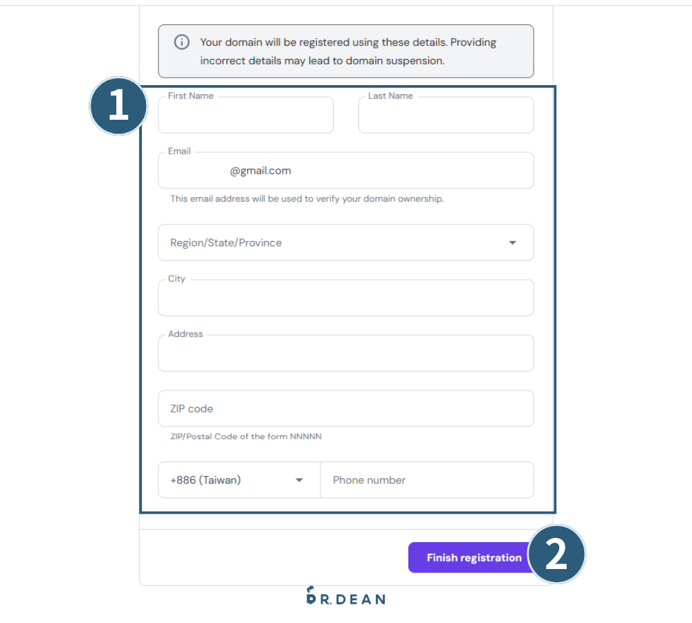Image resolution: width=692 pixels, height=623 pixels.
Task: Click the info icon in the notice banner
Action: pos(181,42)
